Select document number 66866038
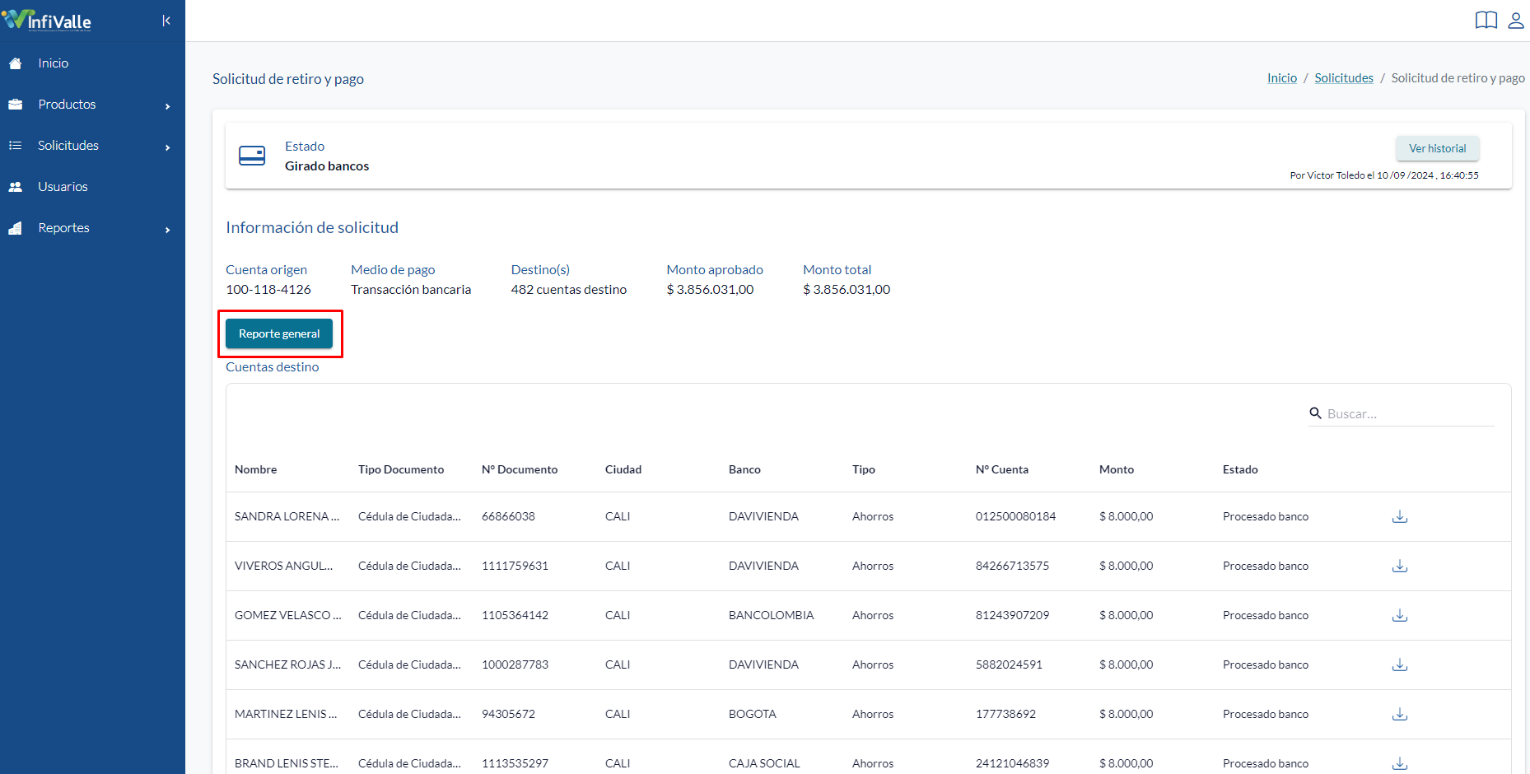This screenshot has height=774, width=1530. tap(508, 516)
